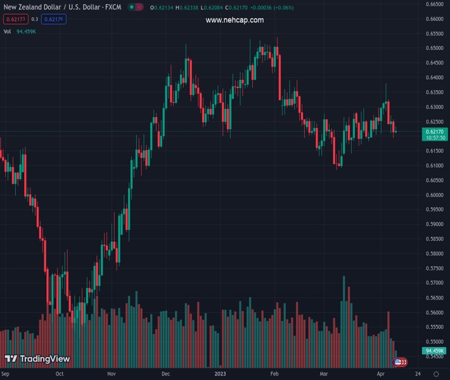Click the 0.60000 level on price scale
Image resolution: width=450 pixels, height=380 pixels.
[x=434, y=195]
